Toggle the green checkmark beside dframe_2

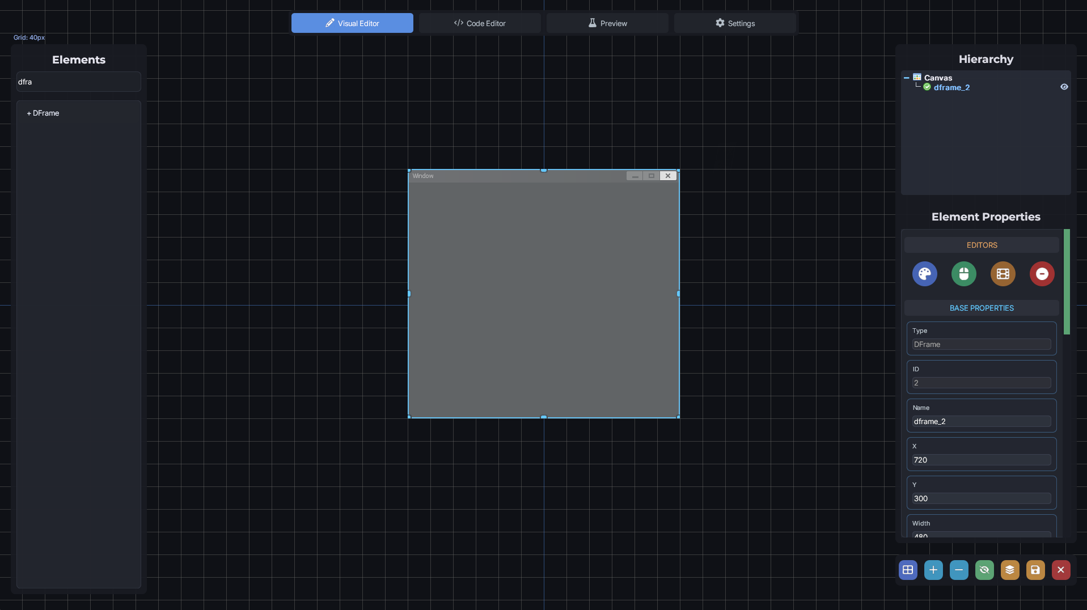point(928,87)
